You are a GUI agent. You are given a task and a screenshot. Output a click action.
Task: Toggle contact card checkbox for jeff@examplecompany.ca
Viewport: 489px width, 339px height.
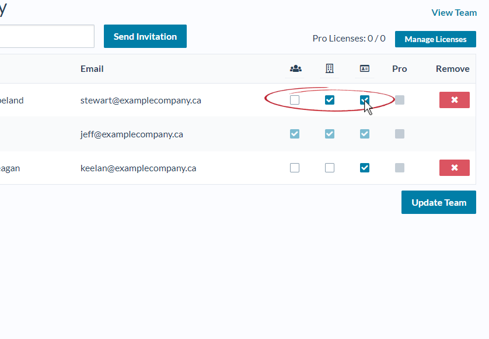[x=365, y=134]
